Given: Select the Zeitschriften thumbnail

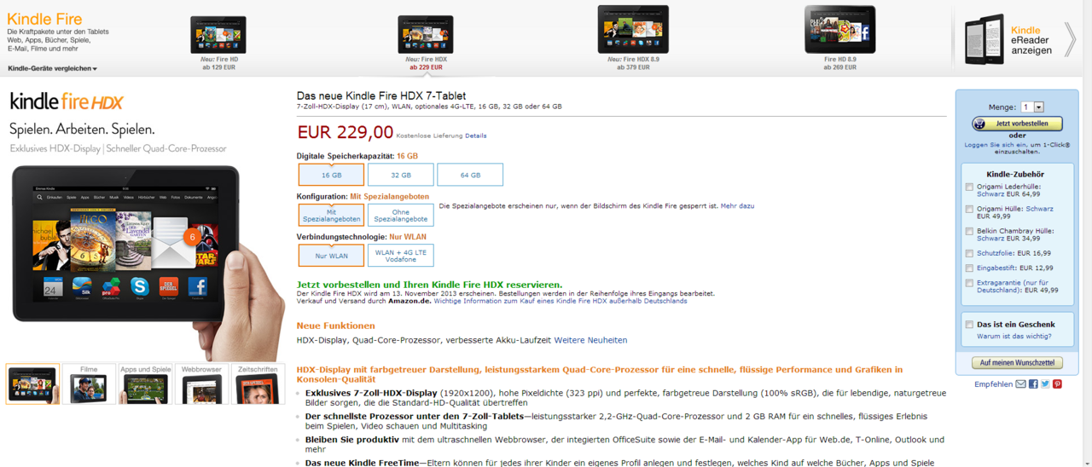Looking at the screenshot, I should pyautogui.click(x=258, y=384).
